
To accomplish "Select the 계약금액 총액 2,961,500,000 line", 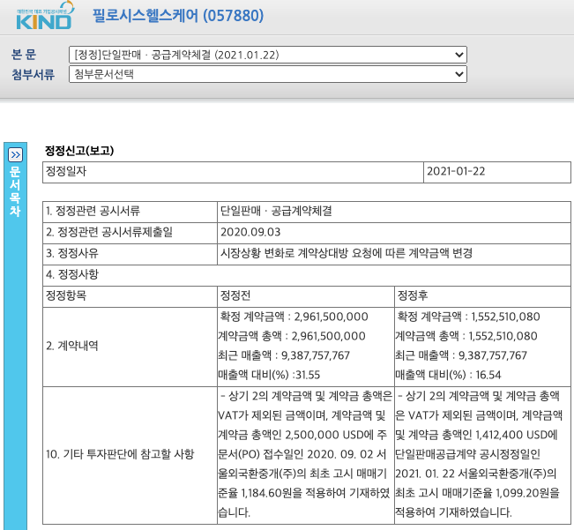I will point(292,336).
